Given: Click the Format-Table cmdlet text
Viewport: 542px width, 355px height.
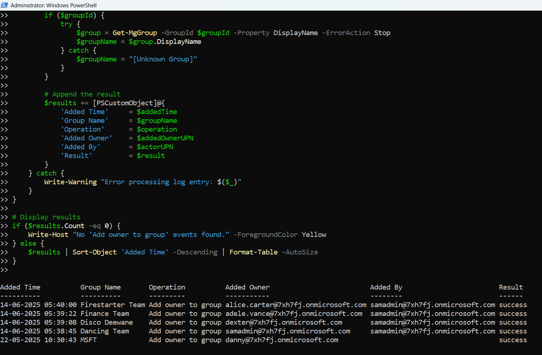Looking at the screenshot, I should point(253,252).
